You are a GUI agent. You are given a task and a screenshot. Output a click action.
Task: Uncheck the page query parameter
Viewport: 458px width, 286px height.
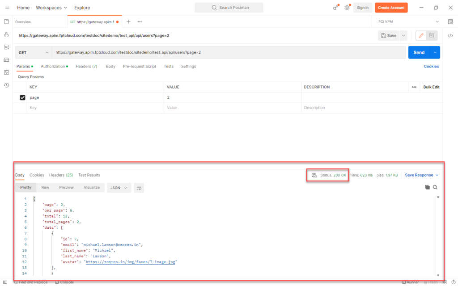(x=22, y=97)
